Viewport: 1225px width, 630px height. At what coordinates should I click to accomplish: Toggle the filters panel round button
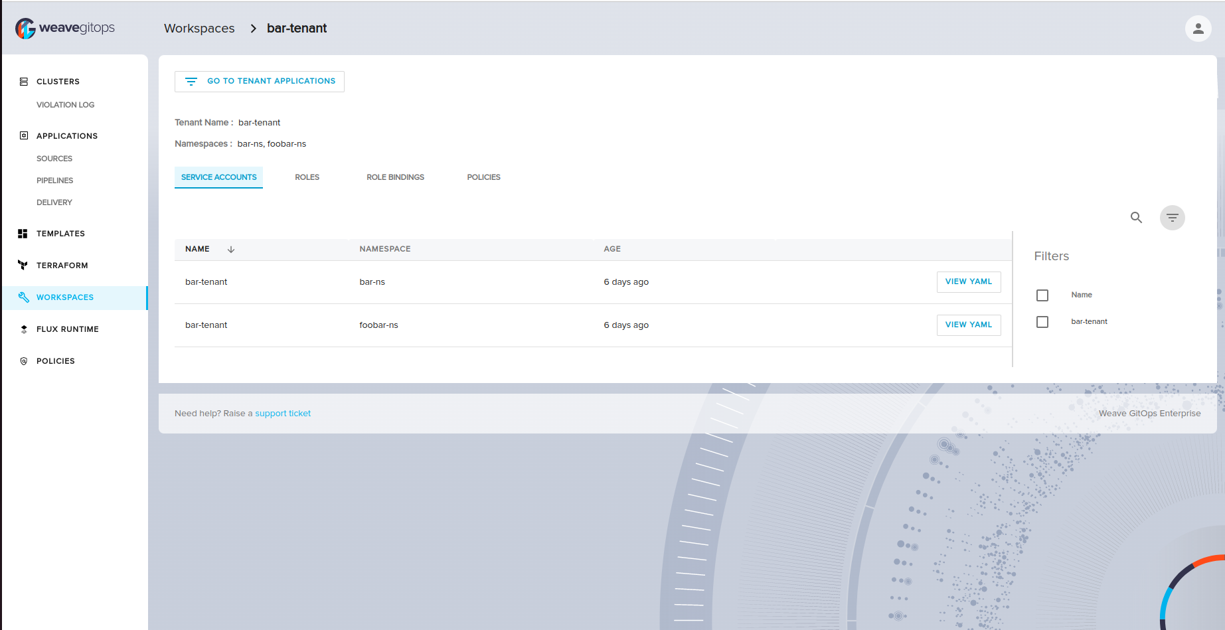point(1172,218)
